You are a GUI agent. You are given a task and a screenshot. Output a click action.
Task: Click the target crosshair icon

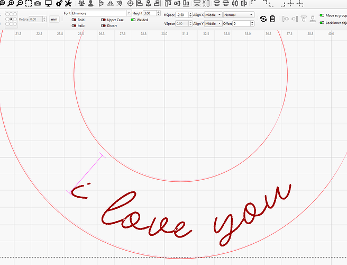click(x=131, y=3)
